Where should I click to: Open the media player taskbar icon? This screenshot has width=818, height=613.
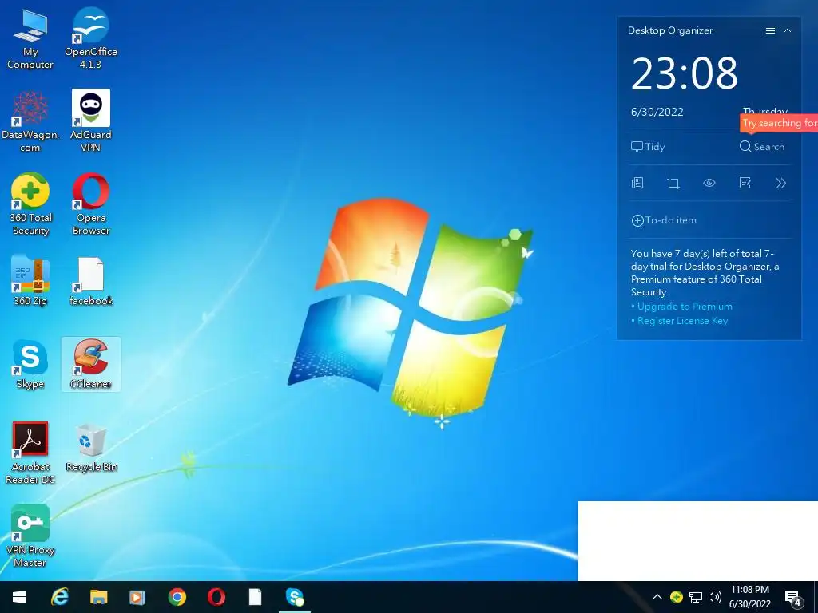click(x=137, y=597)
